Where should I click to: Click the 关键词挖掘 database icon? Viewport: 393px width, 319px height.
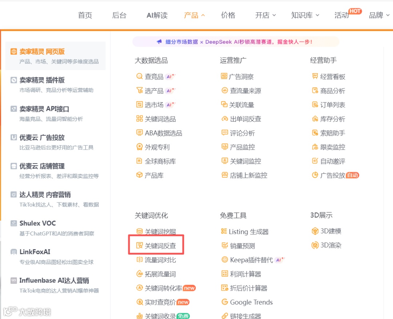pyautogui.click(x=139, y=231)
